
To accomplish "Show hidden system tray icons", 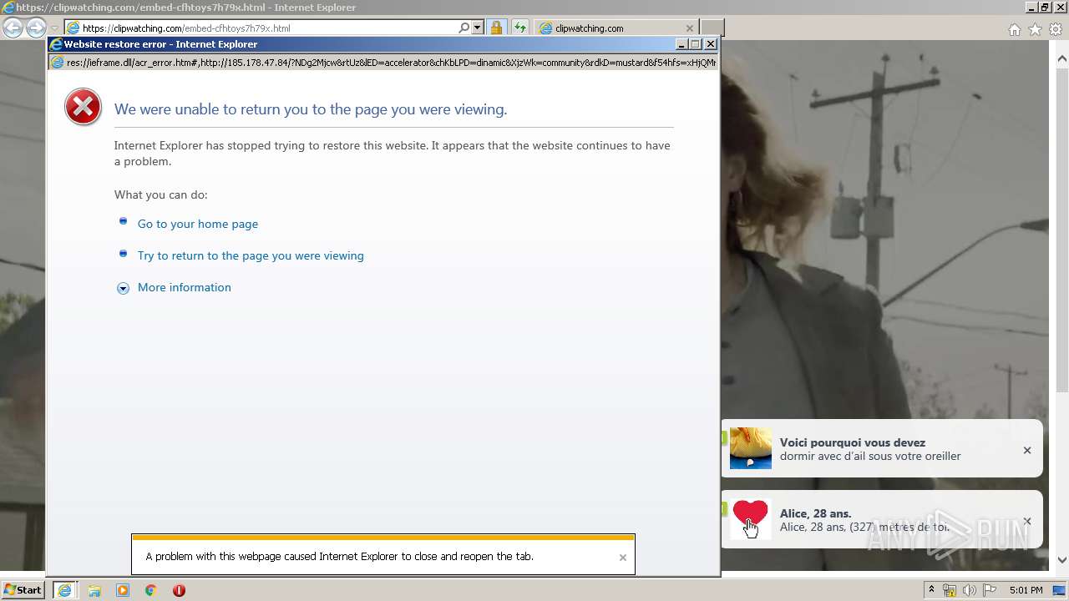I will [x=931, y=590].
